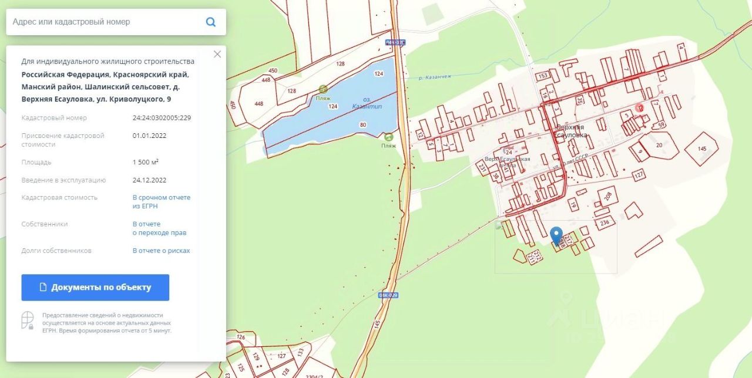
Task: Click the 04K-029 road shield
Action: [x=388, y=295]
